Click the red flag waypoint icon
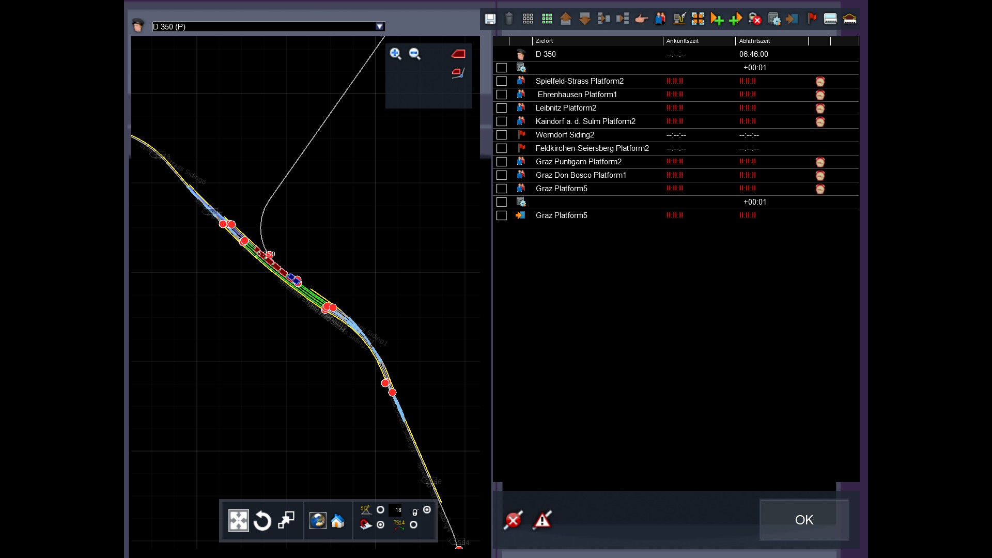This screenshot has height=558, width=992. (x=812, y=19)
